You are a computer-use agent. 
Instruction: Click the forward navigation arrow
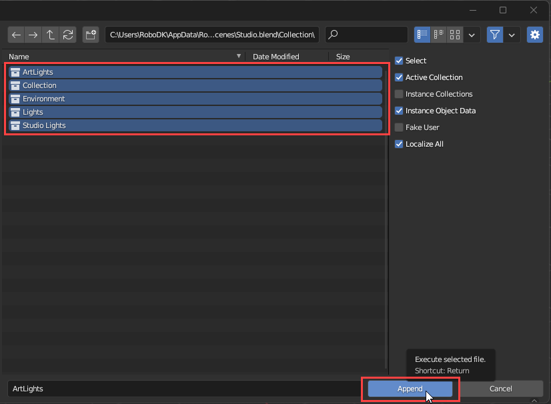(x=33, y=35)
